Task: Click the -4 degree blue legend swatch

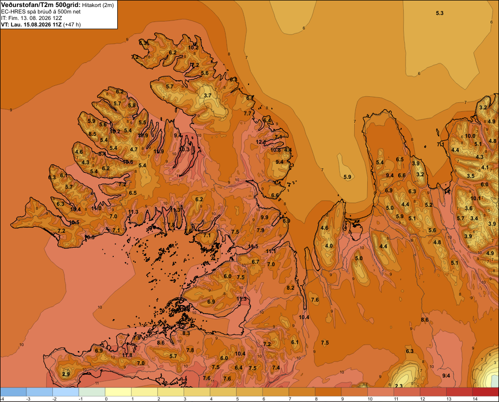Action: coord(13,392)
